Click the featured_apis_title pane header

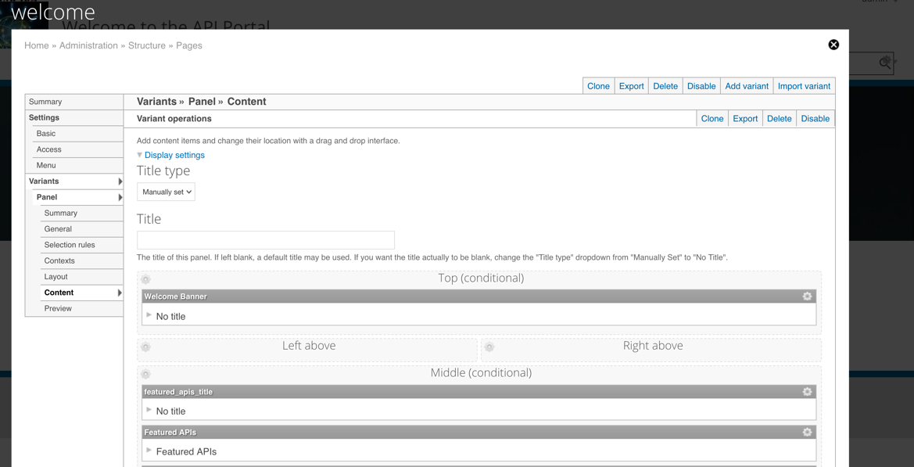click(479, 392)
